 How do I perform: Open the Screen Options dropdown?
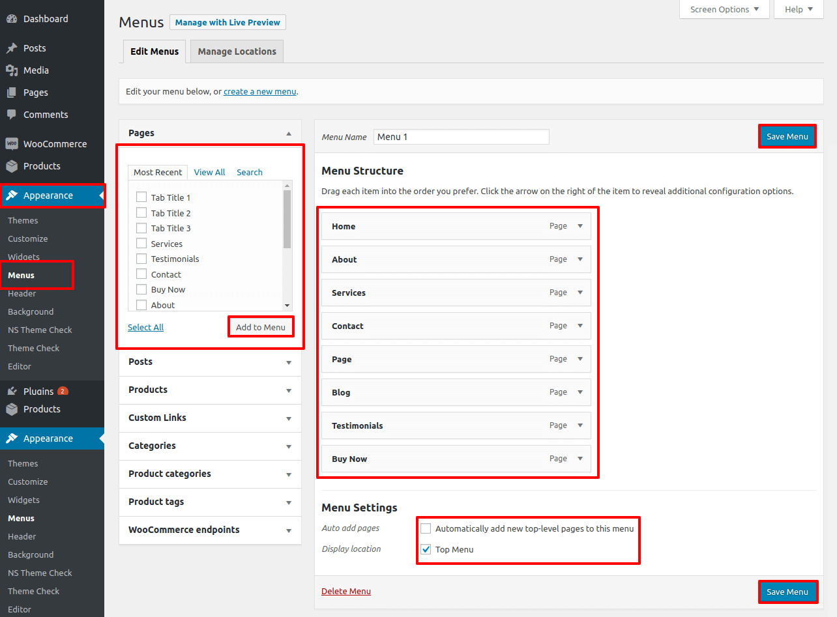[x=724, y=9]
